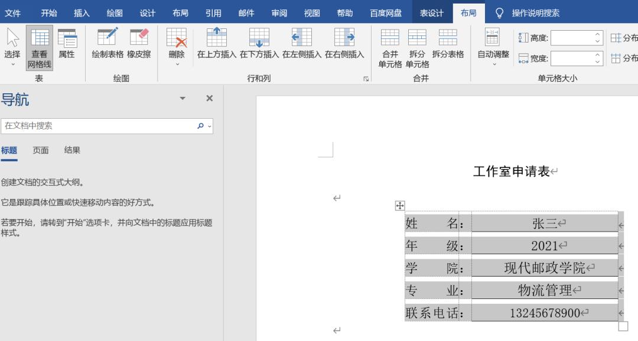Image resolution: width=638 pixels, height=341 pixels.
Task: Select the 结果 tab in navigation pane
Action: [72, 150]
